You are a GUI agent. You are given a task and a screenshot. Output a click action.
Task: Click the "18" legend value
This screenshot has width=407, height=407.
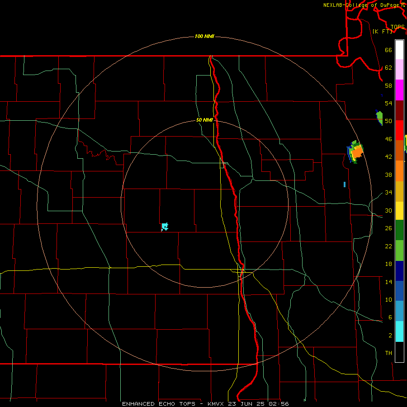(x=388, y=264)
